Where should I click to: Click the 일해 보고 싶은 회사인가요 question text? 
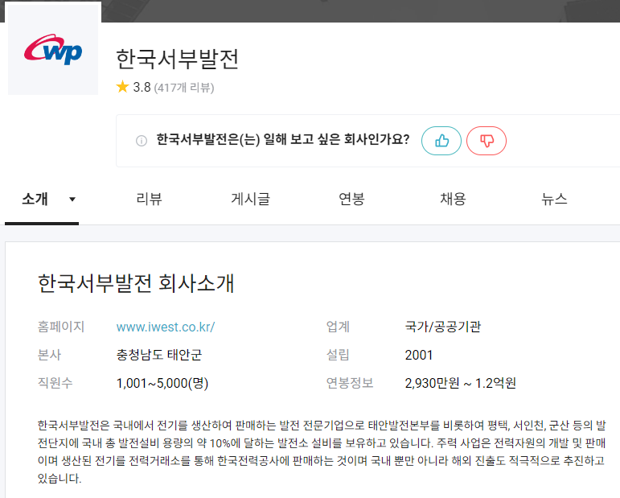click(283, 140)
